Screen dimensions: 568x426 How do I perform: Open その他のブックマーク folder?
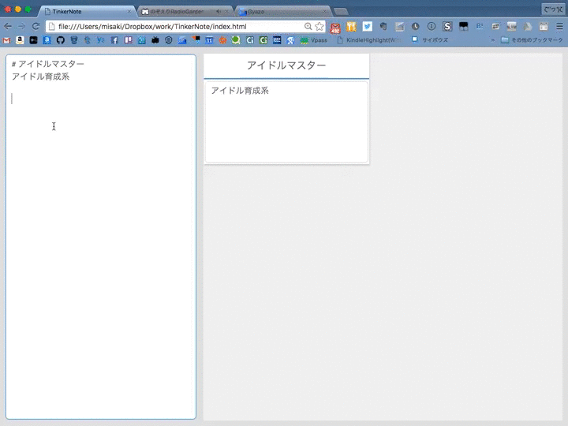pos(532,40)
